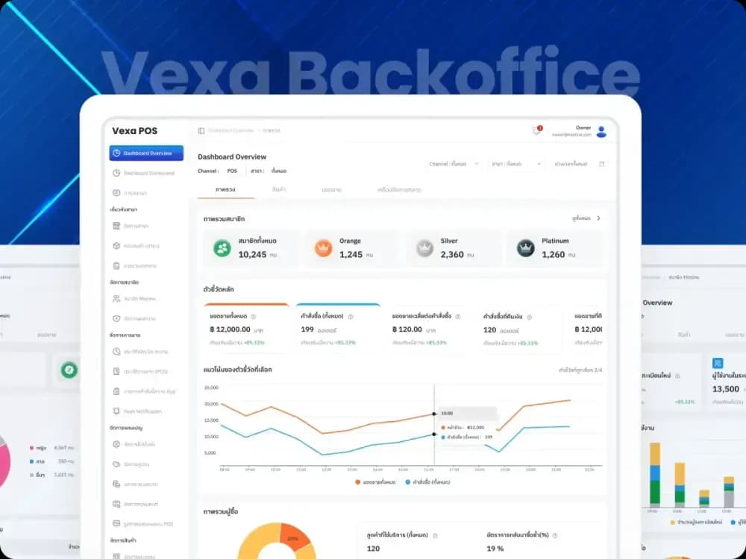Click info icon next to คำสั่งซื้อ (ทั้งหมด)
The height and width of the screenshot is (559, 746).
point(351,317)
